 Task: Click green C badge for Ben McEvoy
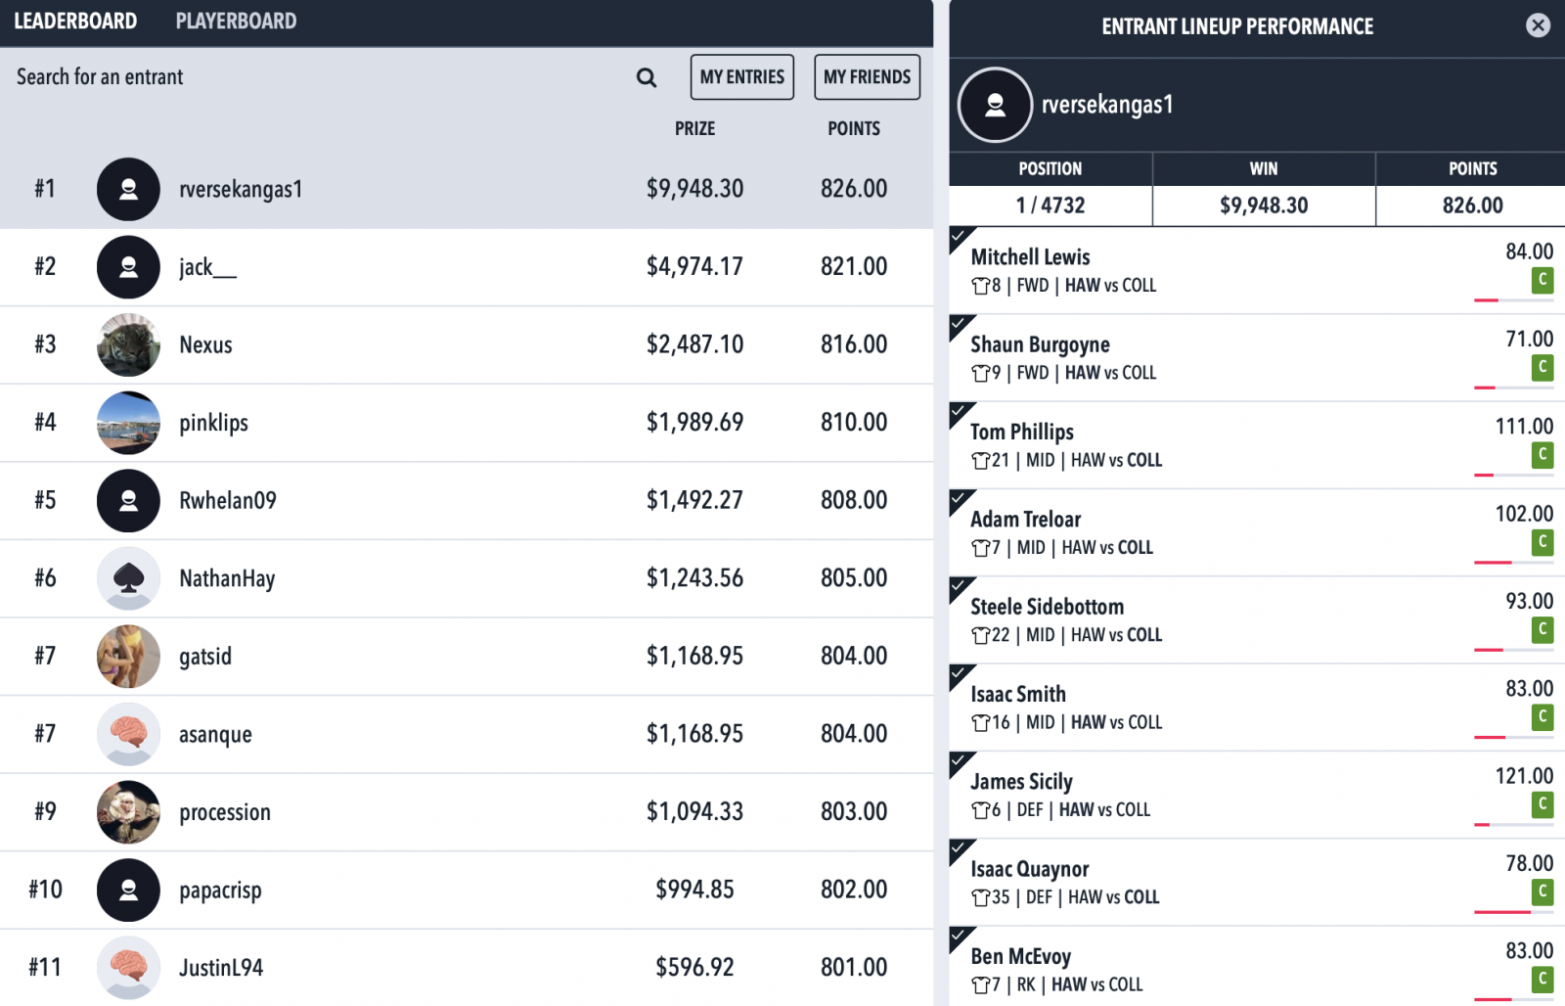1543,979
